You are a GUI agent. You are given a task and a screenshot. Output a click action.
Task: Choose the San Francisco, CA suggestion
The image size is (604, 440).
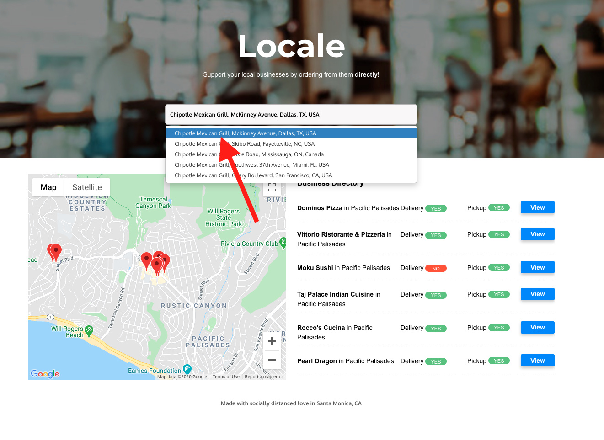[291, 175]
